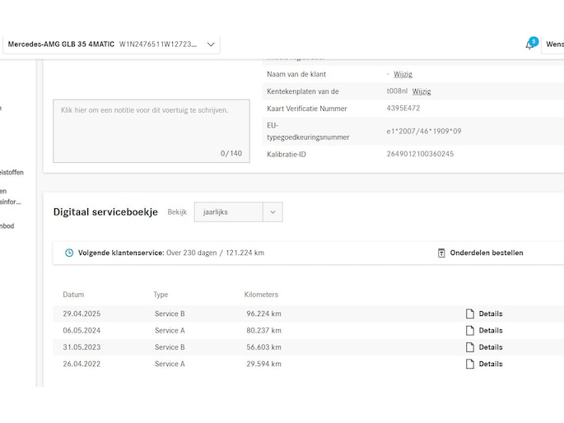Click document icon for 06.05.2024 service
The height and width of the screenshot is (423, 564).
(x=470, y=330)
